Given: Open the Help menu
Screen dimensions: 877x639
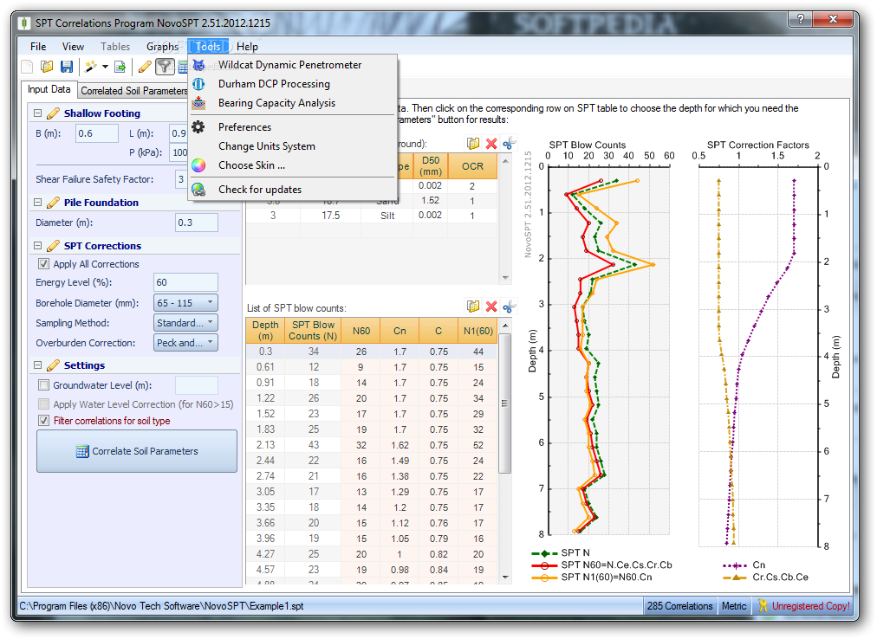Looking at the screenshot, I should click(247, 47).
